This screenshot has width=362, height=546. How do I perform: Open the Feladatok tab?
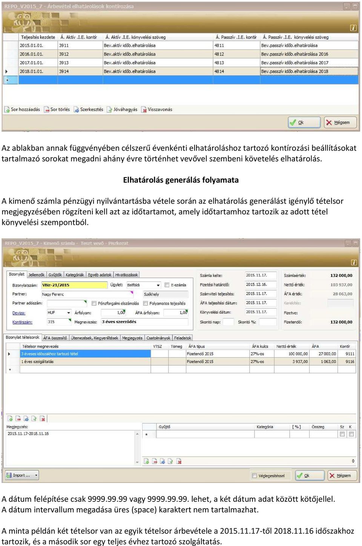(x=183, y=338)
